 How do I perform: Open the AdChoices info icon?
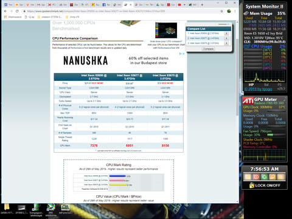[x=180, y=54]
